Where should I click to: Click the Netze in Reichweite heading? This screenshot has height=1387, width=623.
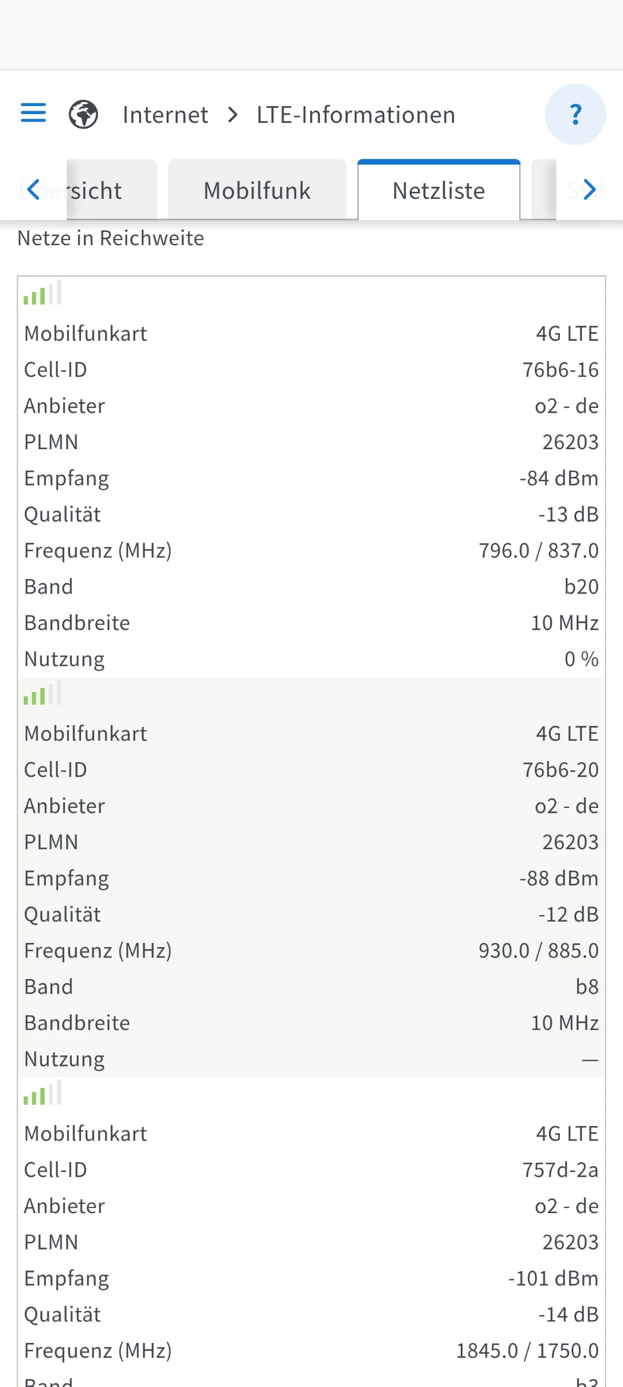point(111,238)
